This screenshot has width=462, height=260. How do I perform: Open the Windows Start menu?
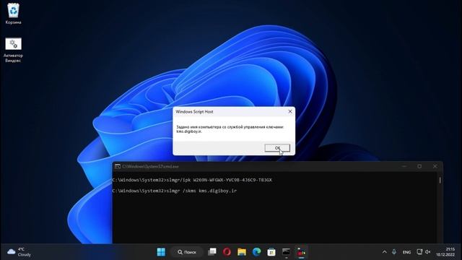(x=161, y=252)
